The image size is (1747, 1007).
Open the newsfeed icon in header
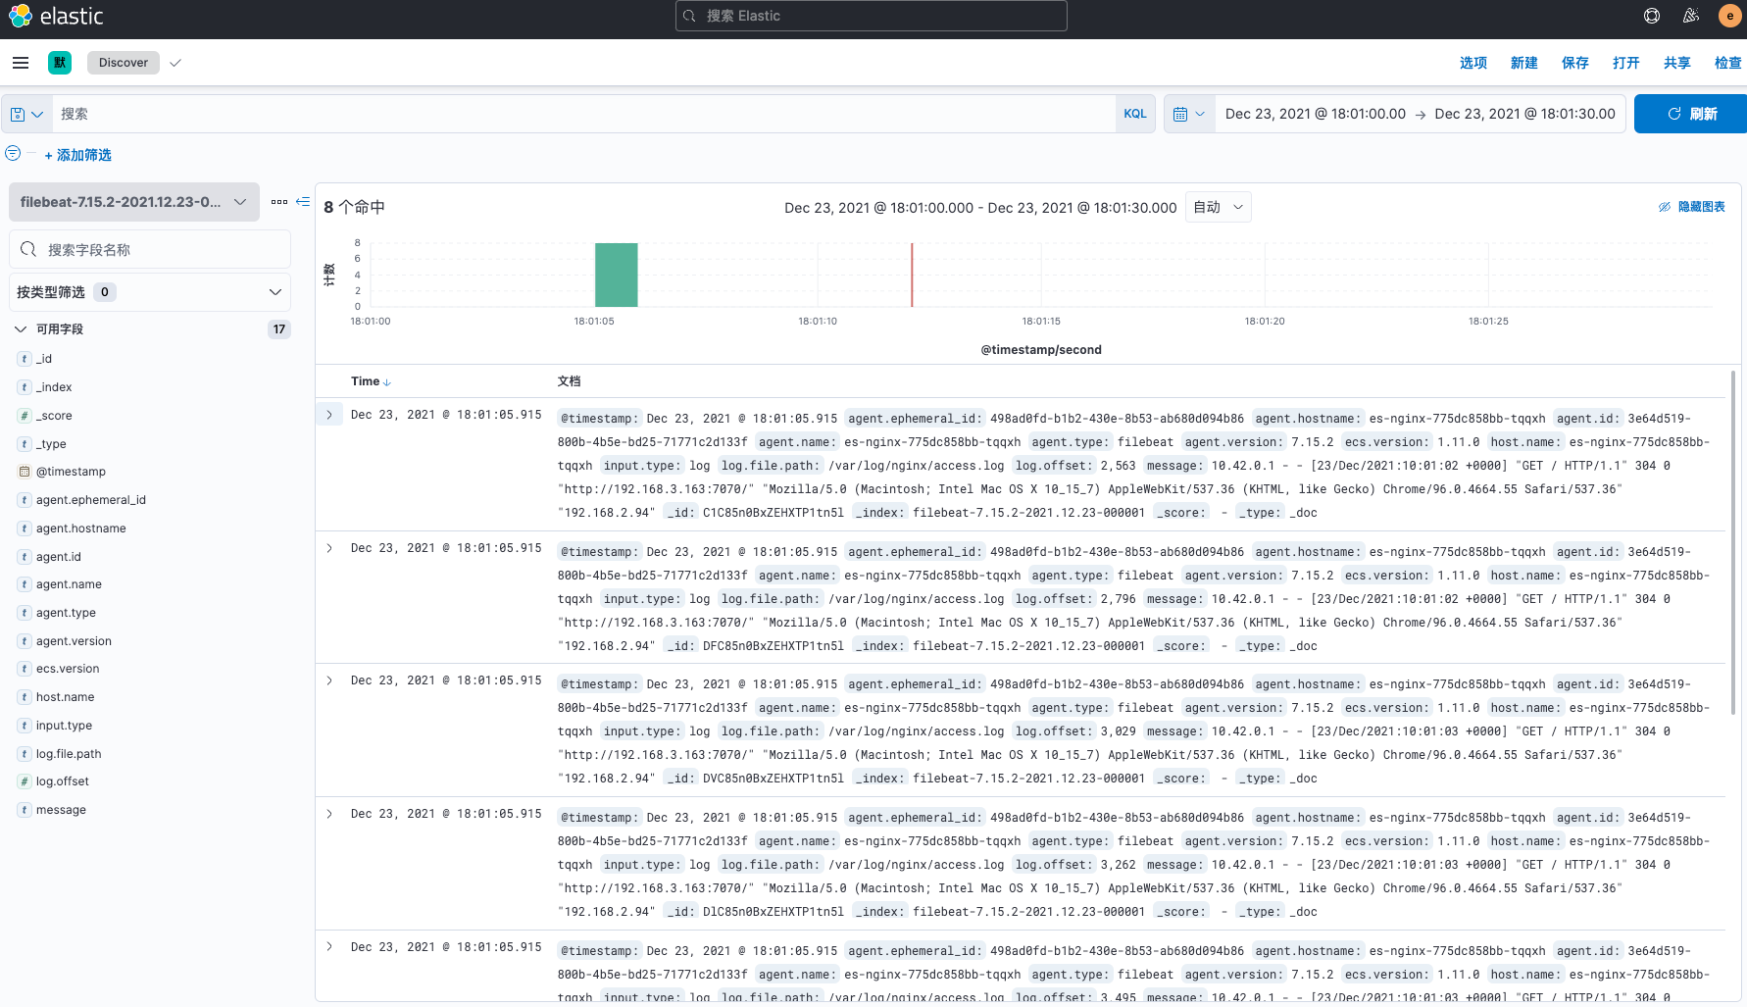1691,16
